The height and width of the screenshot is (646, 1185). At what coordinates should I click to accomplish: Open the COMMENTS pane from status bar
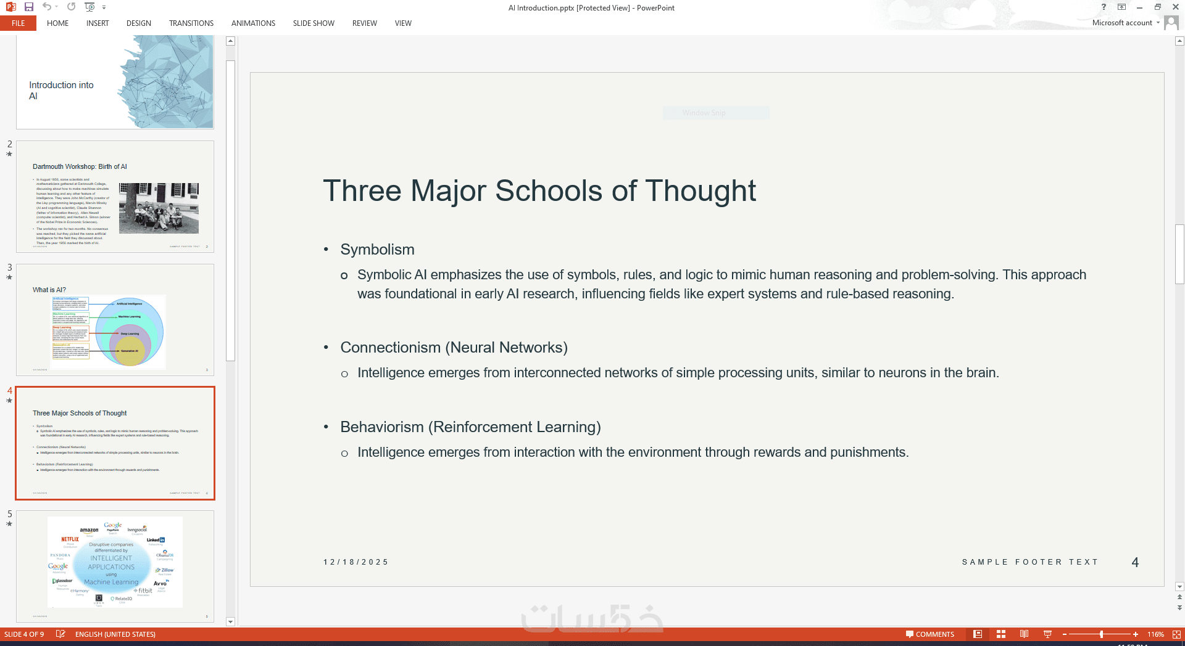tap(929, 634)
